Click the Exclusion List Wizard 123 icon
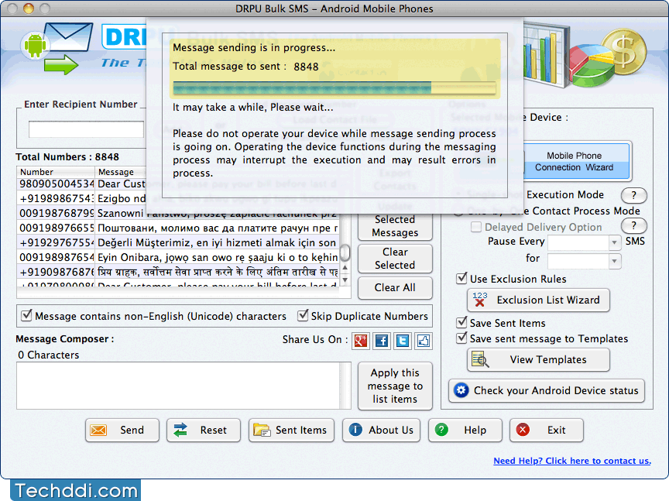Screen dimensions: 669x501 coord(479,300)
